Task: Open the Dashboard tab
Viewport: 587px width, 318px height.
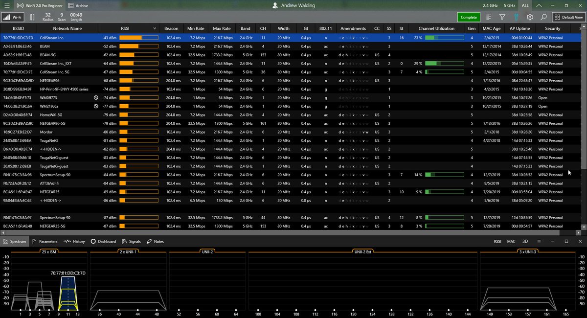Action: (x=103, y=241)
